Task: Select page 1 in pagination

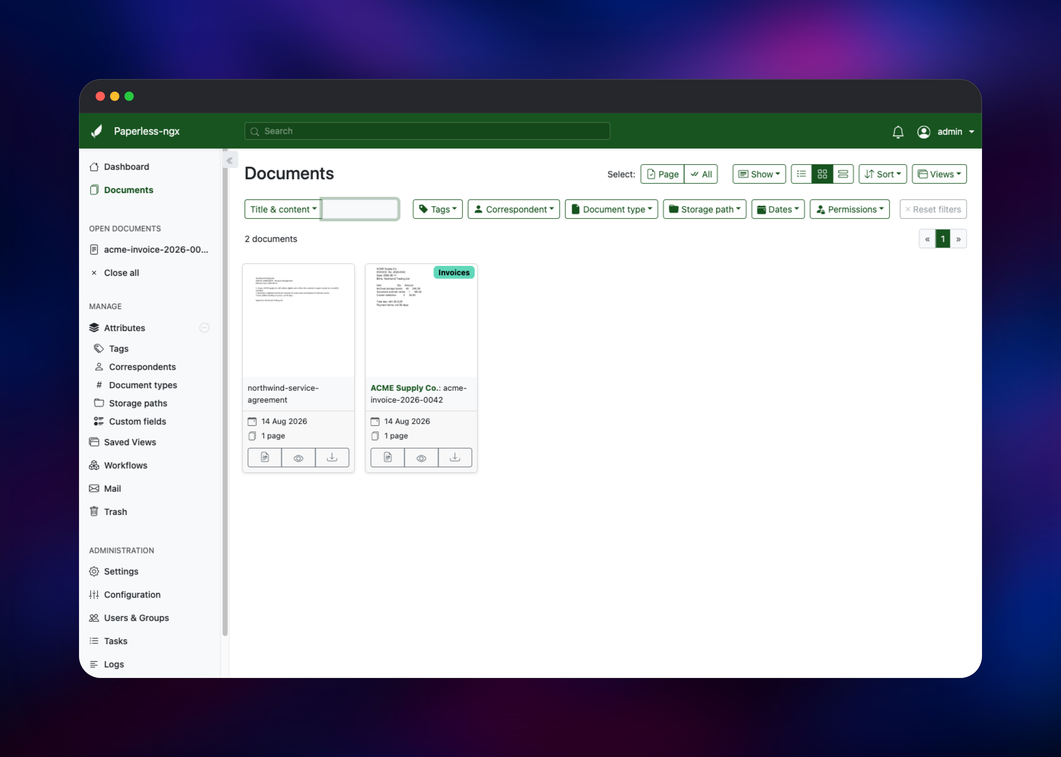Action: pos(943,239)
